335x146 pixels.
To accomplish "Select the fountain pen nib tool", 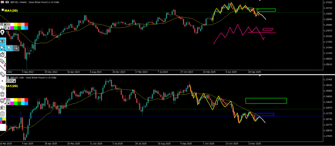I will 3,33.
